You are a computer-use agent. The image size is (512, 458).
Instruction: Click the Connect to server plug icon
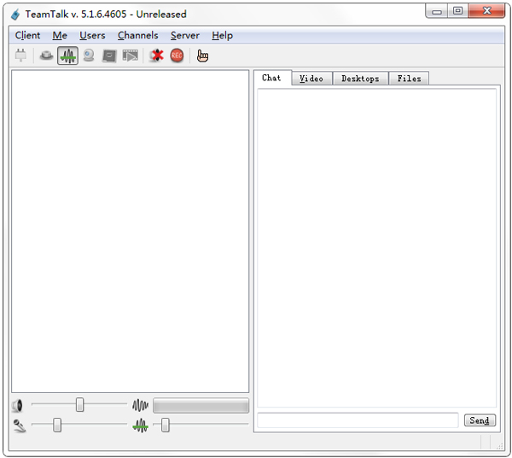point(20,56)
